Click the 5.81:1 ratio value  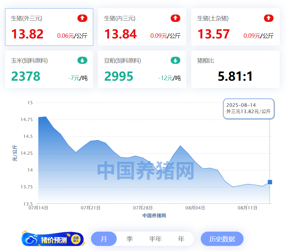coord(235,76)
